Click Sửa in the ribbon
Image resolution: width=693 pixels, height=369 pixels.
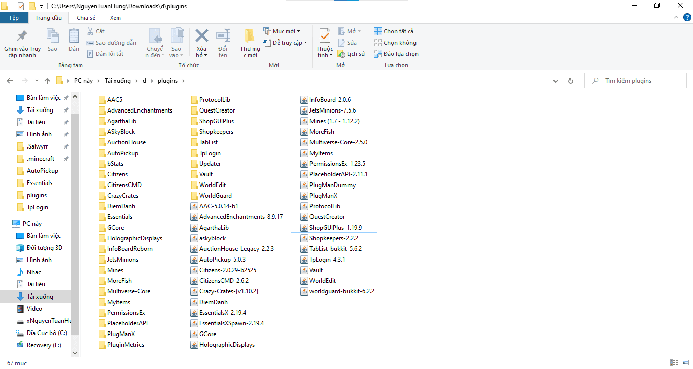click(x=348, y=43)
